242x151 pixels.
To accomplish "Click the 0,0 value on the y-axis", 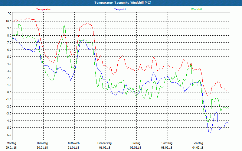I will (x=9, y=92).
